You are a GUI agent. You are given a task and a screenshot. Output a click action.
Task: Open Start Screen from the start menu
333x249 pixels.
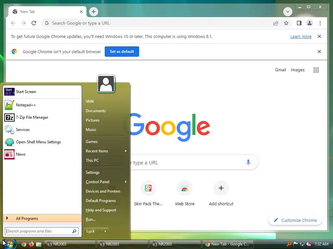pyautogui.click(x=42, y=92)
